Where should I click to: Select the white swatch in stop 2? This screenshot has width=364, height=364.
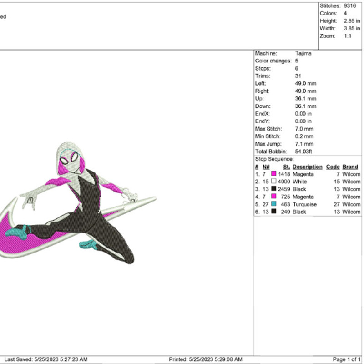point(273,182)
